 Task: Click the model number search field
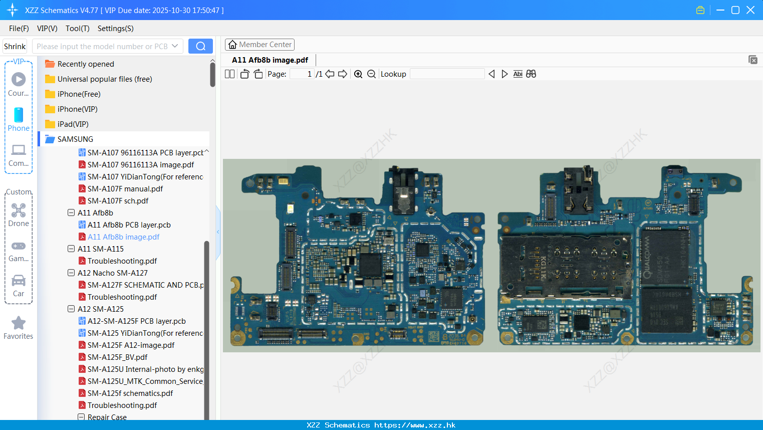(x=102, y=46)
